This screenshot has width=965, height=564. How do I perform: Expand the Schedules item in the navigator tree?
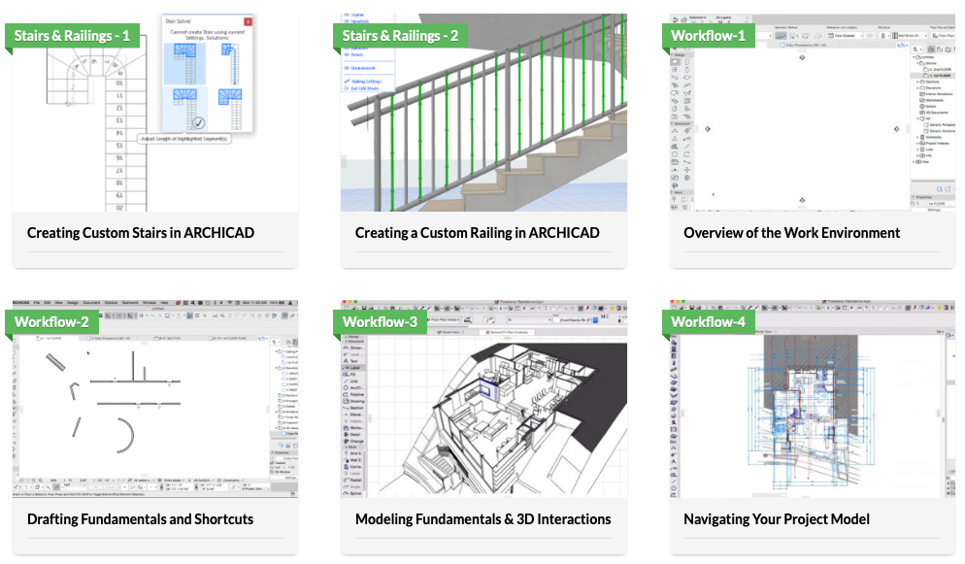pos(915,137)
